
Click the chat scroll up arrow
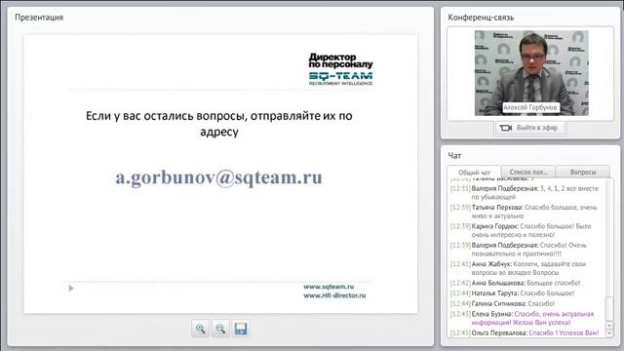point(609,325)
